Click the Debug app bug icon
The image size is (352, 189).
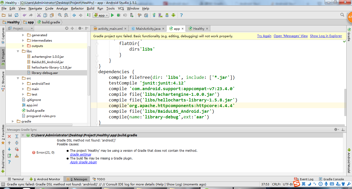119,15
